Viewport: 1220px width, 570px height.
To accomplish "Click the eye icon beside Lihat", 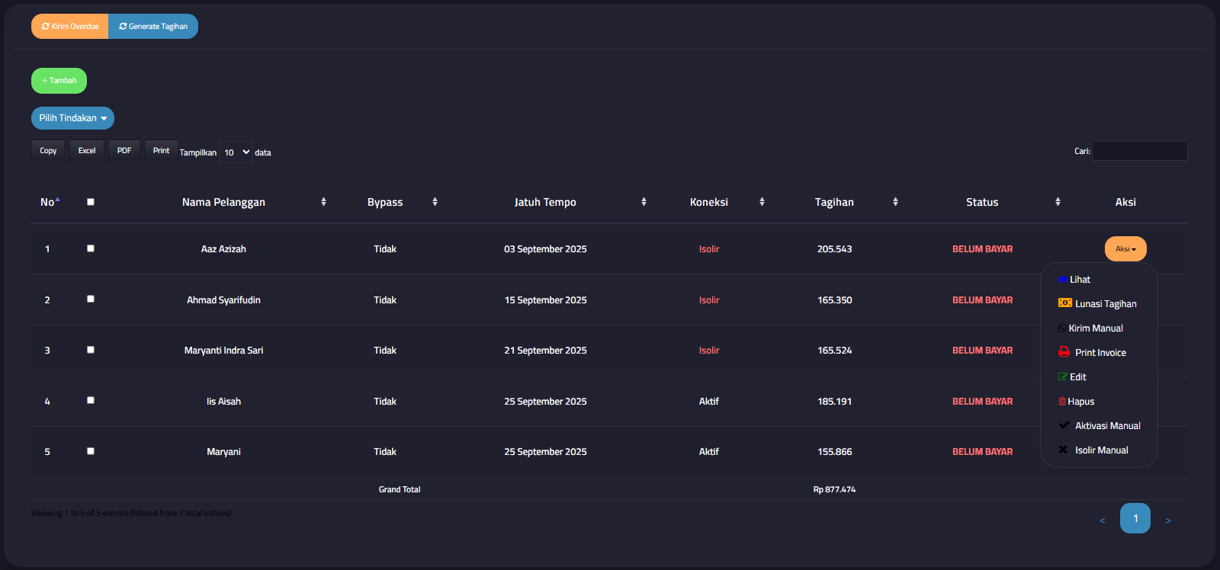I will [1062, 280].
